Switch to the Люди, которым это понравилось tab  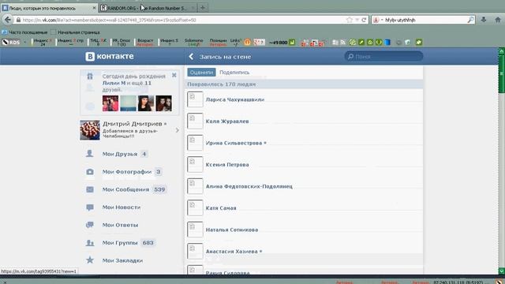coord(48,8)
